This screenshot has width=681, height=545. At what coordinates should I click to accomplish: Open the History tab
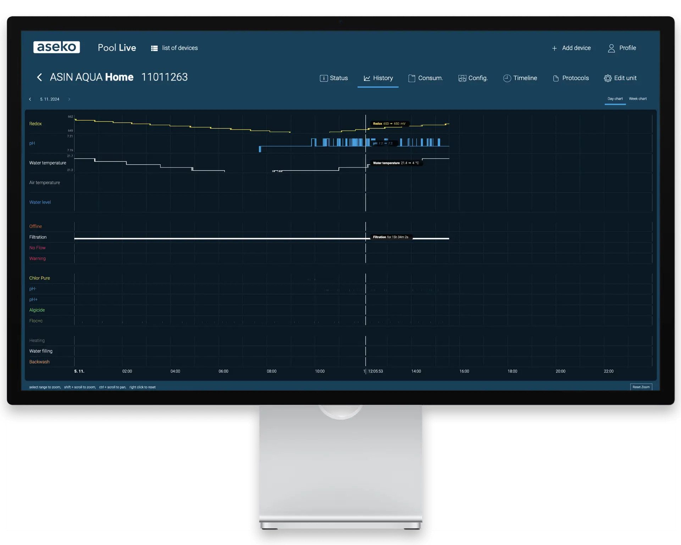[x=378, y=78]
